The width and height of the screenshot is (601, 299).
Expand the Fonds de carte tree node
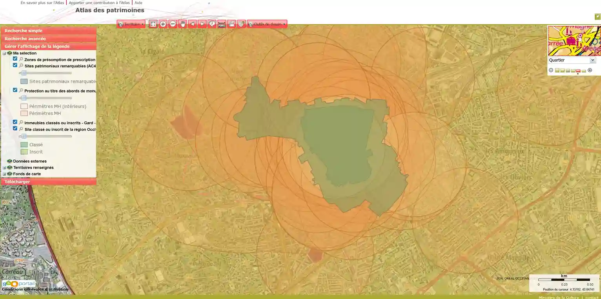pos(4,174)
